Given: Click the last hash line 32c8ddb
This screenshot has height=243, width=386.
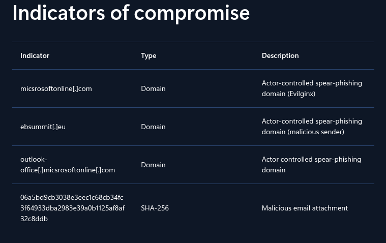Looking at the screenshot, I should 34,219.
